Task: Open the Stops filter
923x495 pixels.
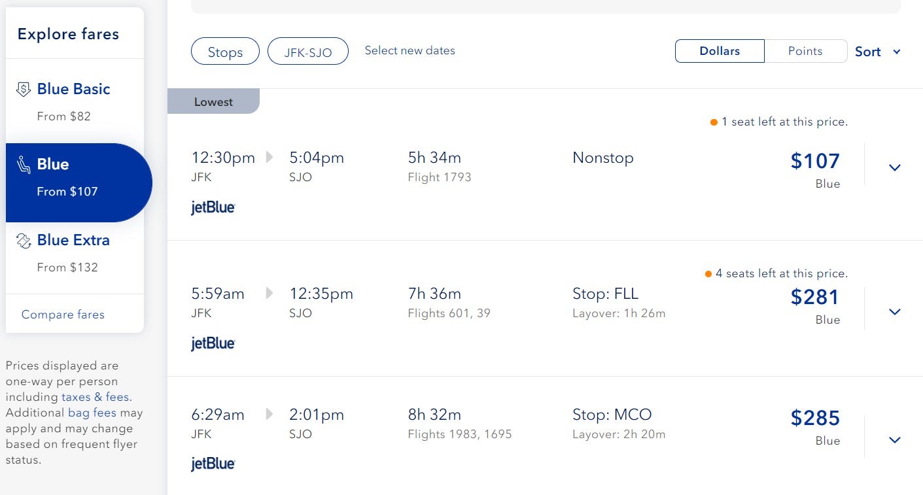Action: 225,52
